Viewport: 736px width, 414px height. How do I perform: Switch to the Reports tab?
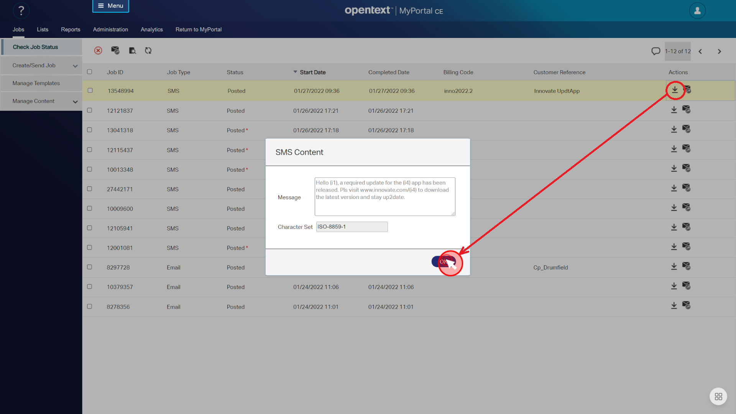pyautogui.click(x=71, y=30)
